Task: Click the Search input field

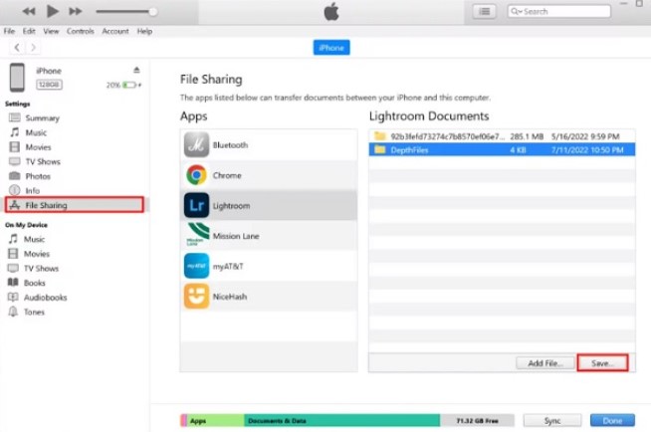Action: coord(558,11)
